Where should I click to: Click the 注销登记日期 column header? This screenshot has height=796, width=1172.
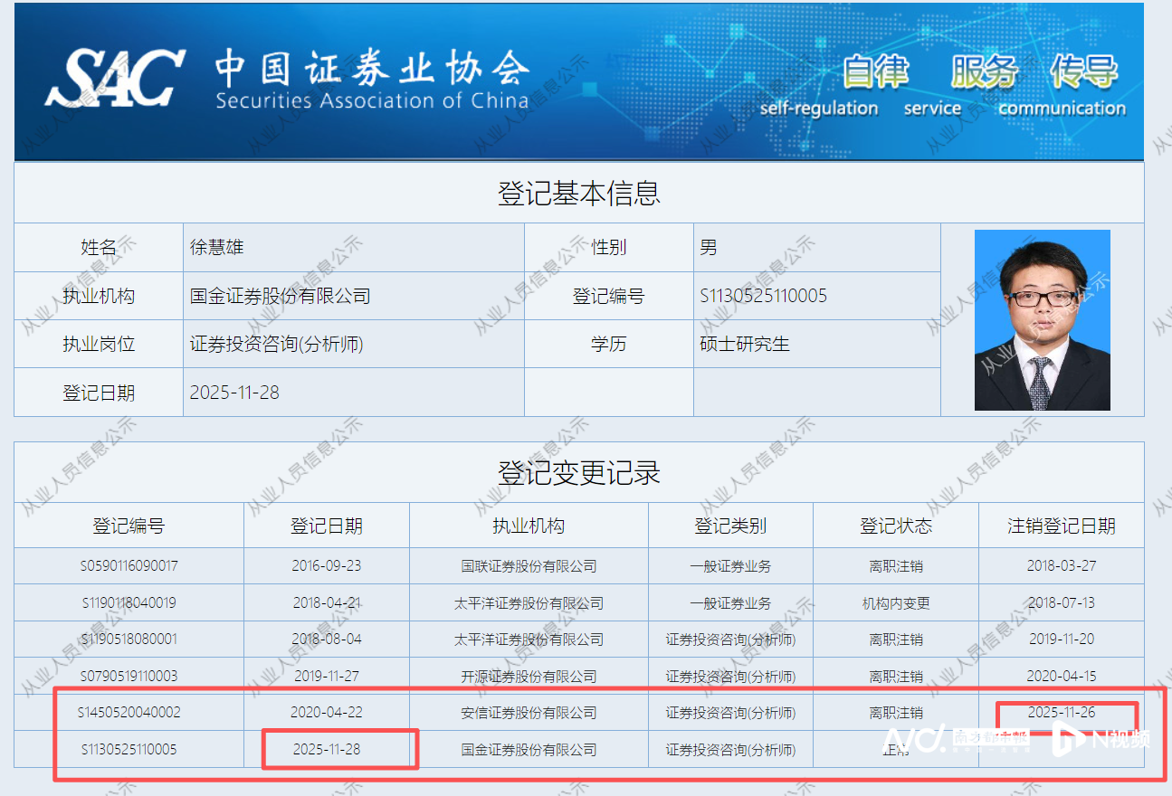[x=1062, y=526]
